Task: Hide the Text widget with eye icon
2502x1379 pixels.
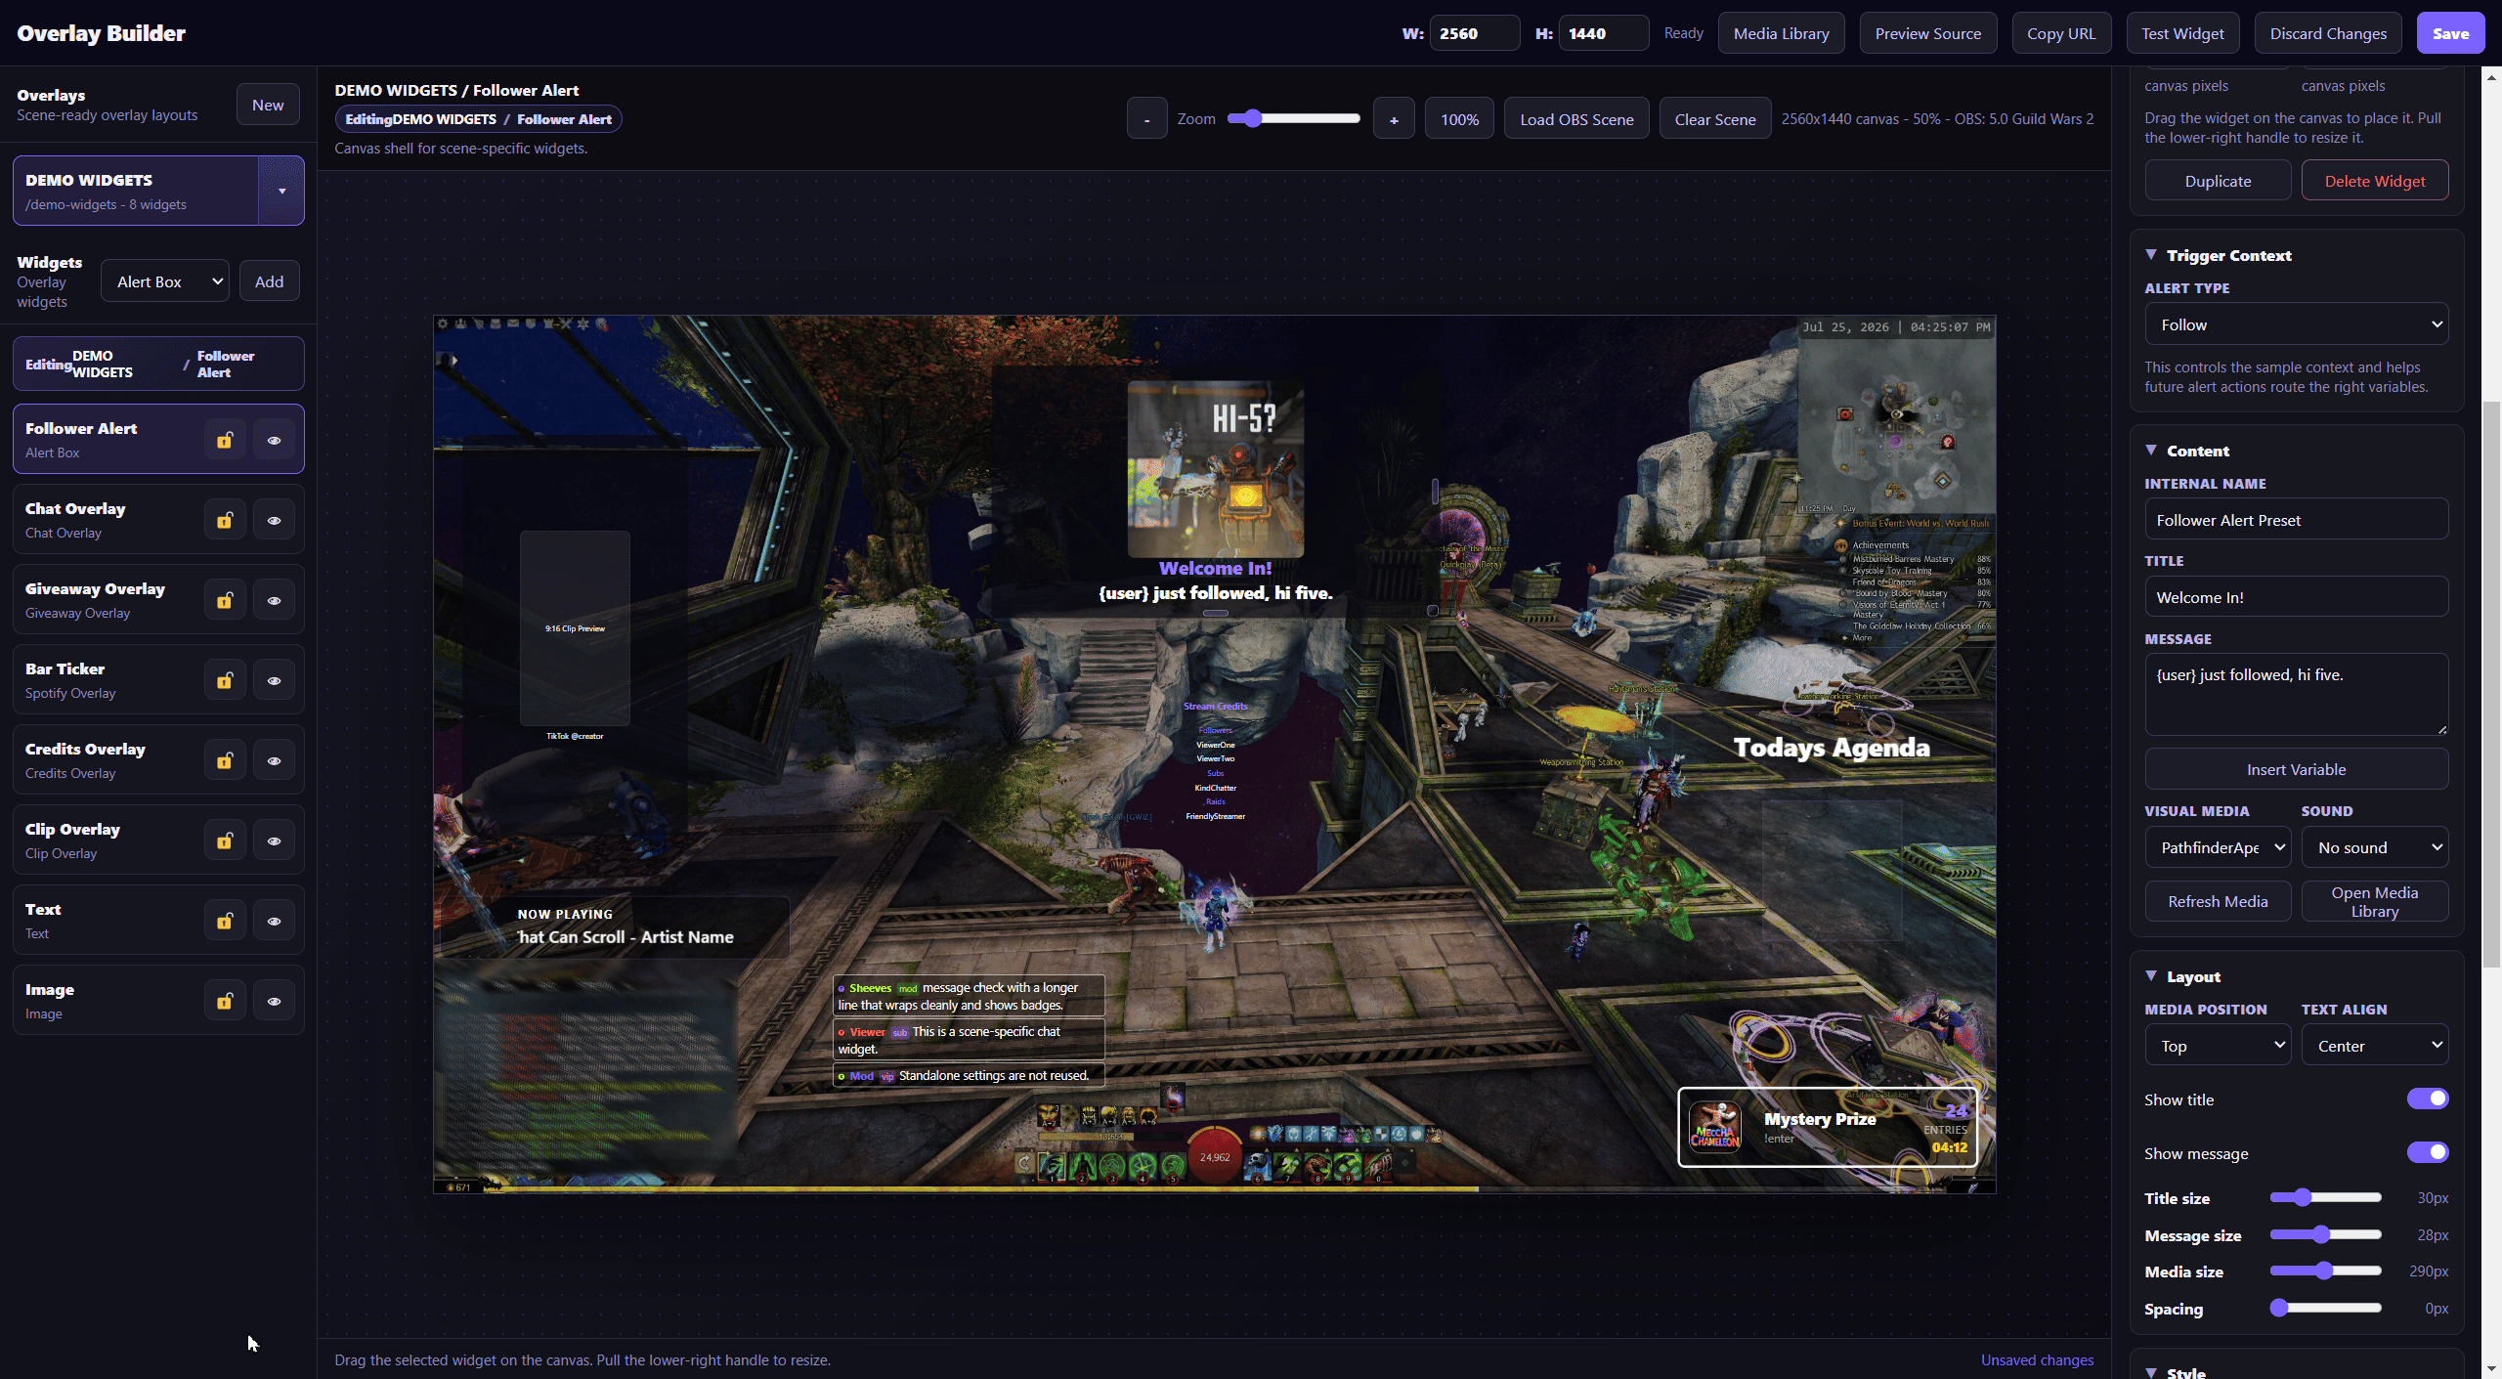Action: tap(274, 921)
